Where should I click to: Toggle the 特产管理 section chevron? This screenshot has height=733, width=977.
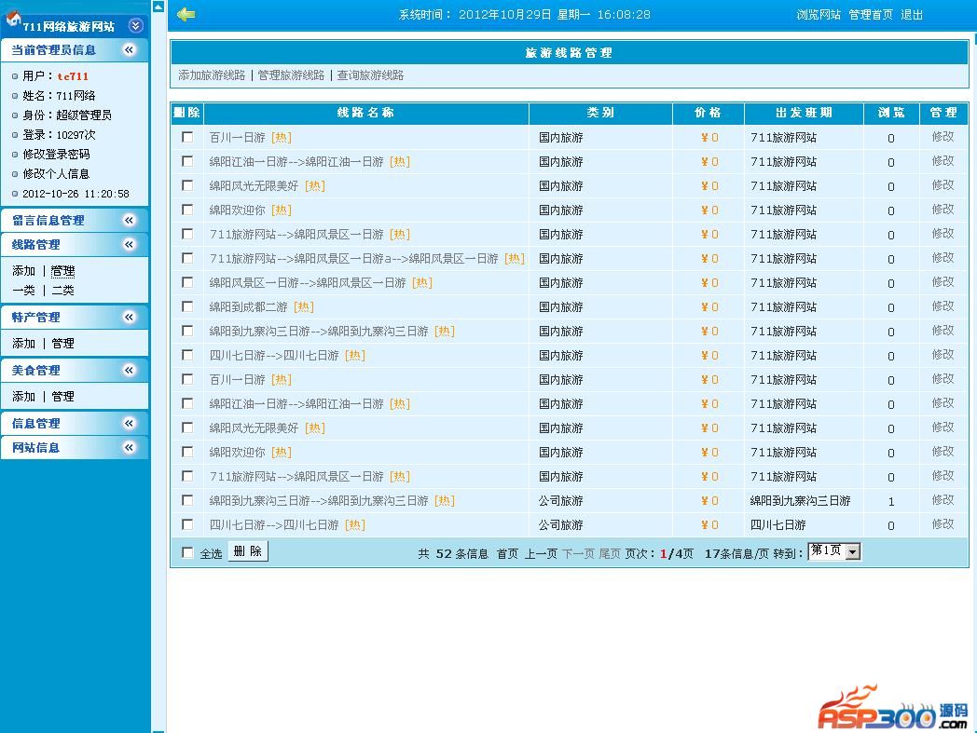[129, 317]
